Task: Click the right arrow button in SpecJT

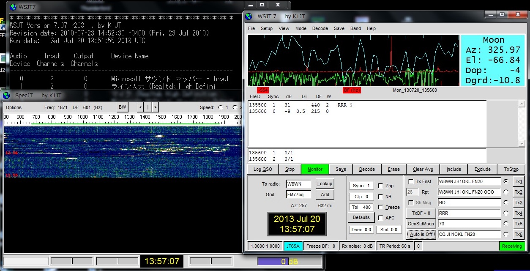Action: coord(156,107)
